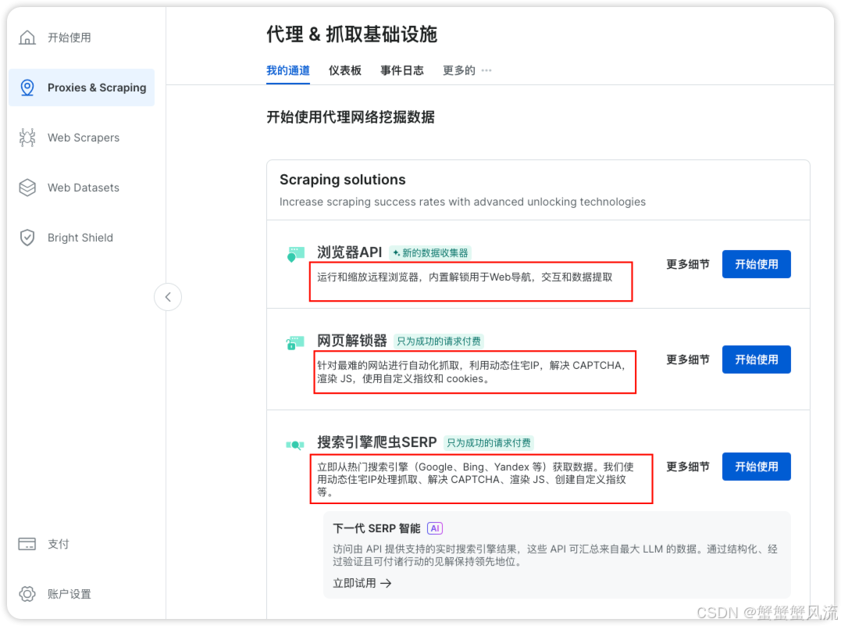View 更多细节 for 网页解锁器
The image size is (841, 626).
pyautogui.click(x=688, y=360)
